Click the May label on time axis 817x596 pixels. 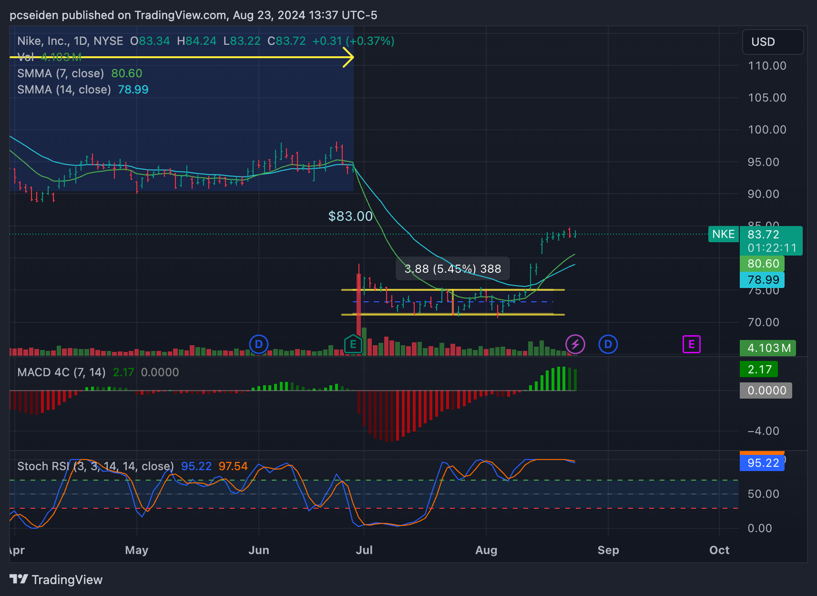pyautogui.click(x=137, y=550)
